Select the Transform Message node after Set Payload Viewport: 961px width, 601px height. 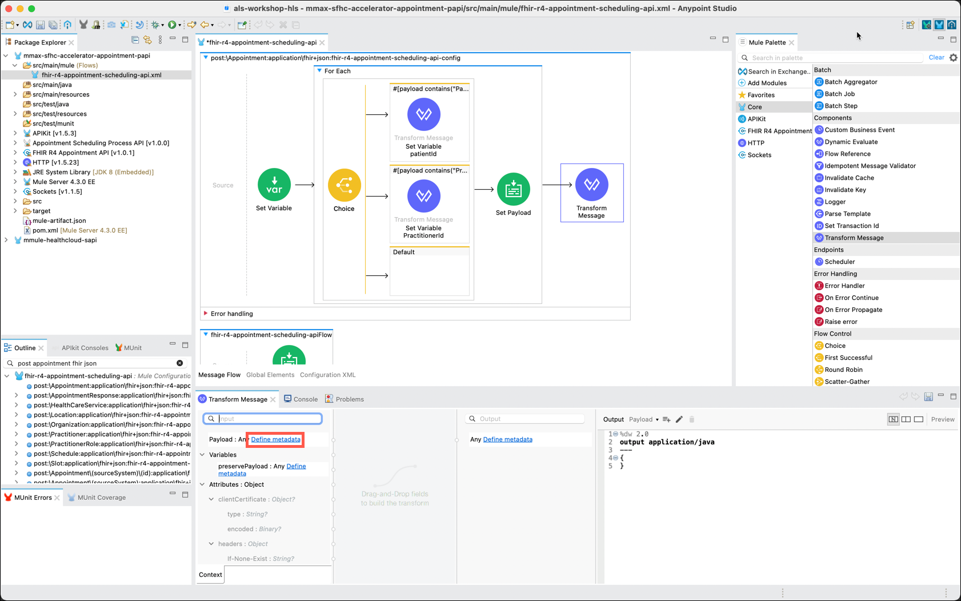(x=591, y=185)
